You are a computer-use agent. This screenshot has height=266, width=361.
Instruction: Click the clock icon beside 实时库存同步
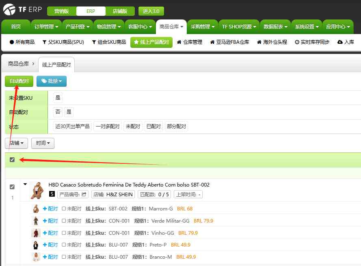[x=298, y=42]
